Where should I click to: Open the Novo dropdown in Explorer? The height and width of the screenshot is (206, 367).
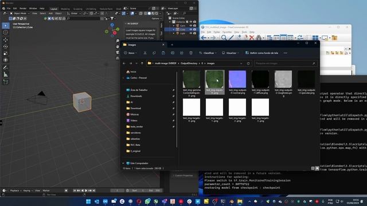(130, 53)
